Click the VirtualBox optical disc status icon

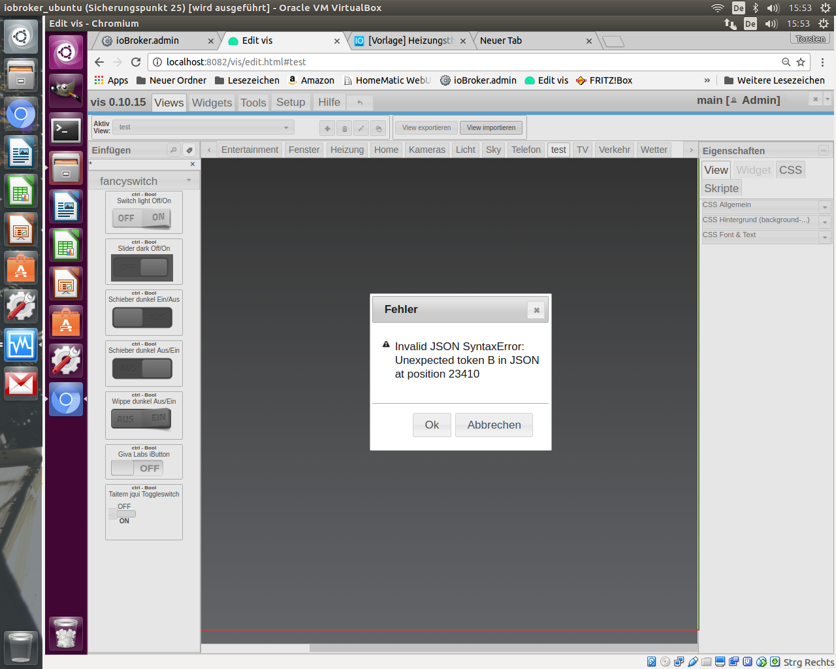665,662
